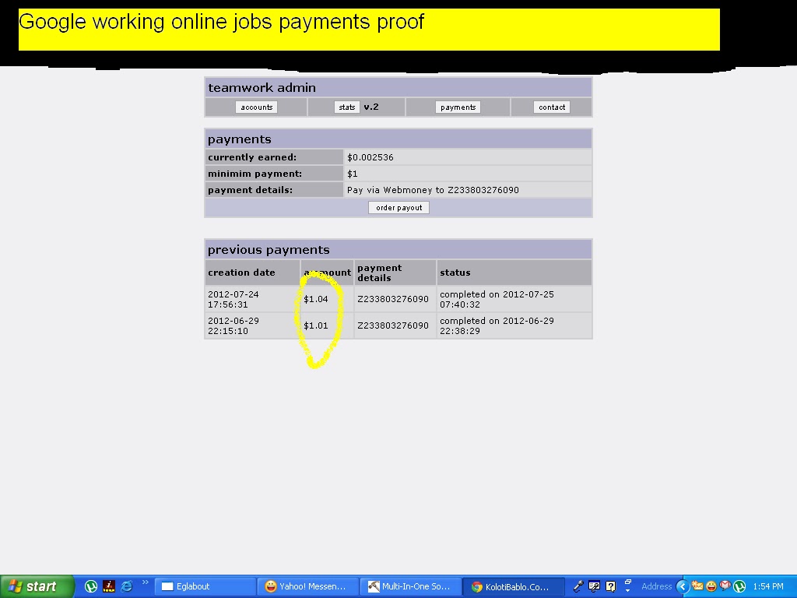The image size is (797, 598).
Task: Click the Address toolbar label
Action: tap(656, 586)
